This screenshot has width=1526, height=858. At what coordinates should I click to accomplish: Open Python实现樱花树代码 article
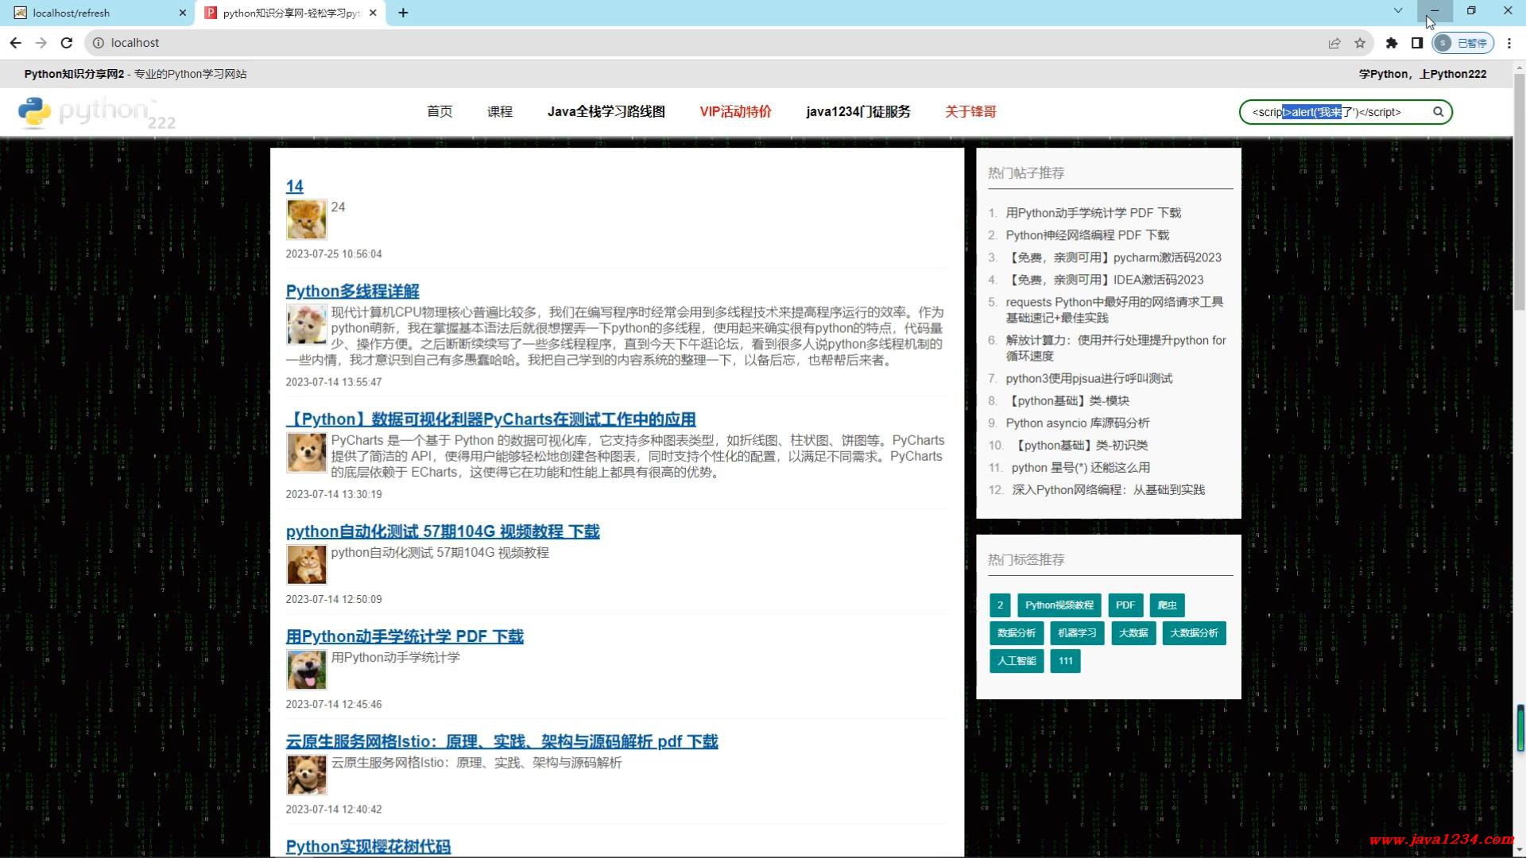[x=368, y=846]
